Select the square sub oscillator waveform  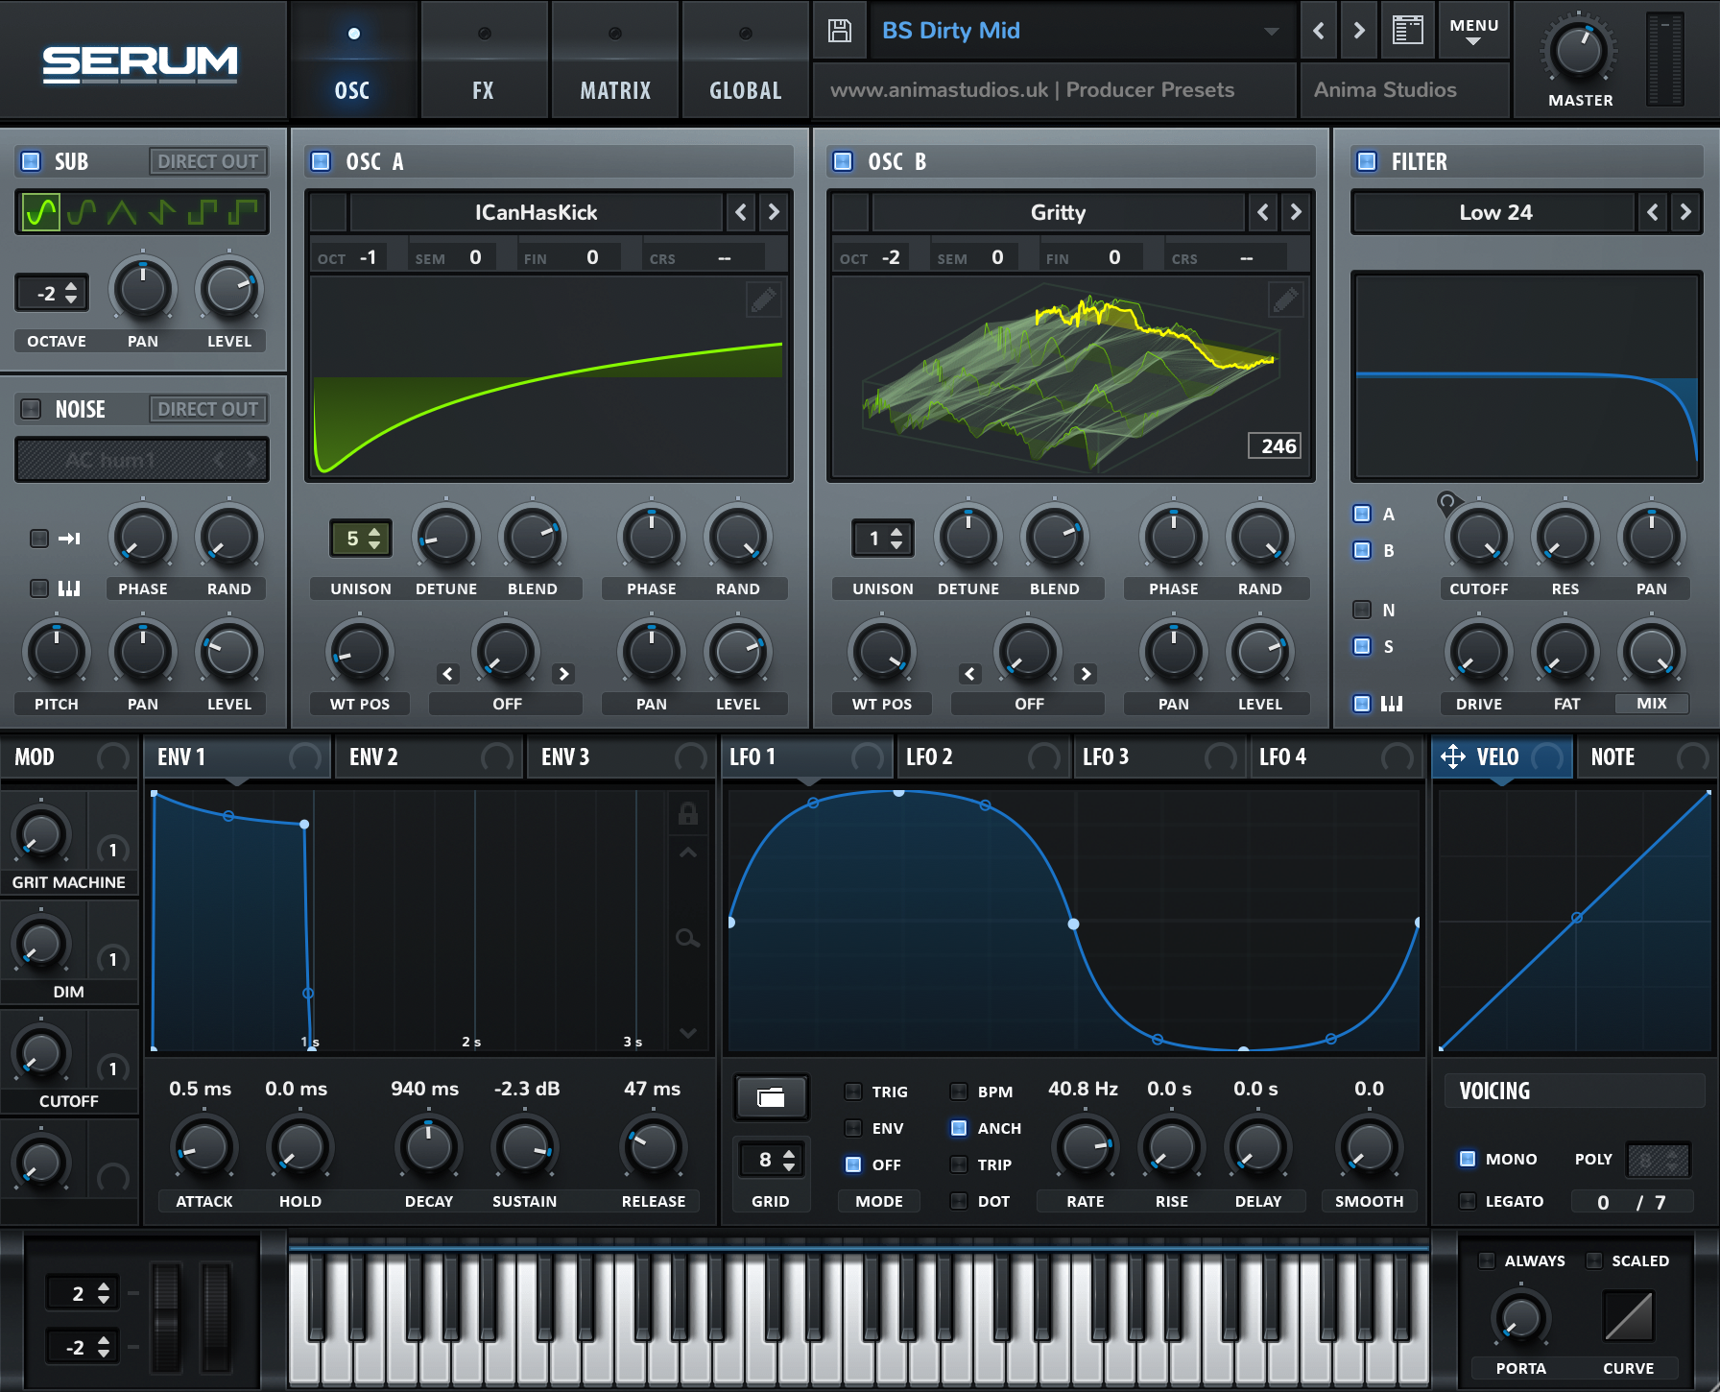(x=203, y=211)
